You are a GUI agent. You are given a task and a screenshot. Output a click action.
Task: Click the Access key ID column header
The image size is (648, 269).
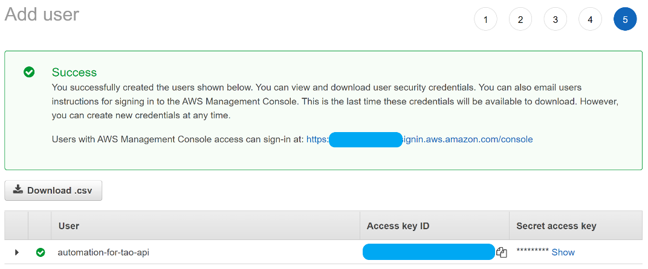tap(398, 226)
